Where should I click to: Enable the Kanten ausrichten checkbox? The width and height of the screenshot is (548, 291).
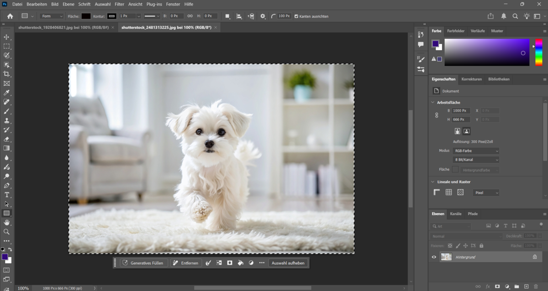point(296,16)
